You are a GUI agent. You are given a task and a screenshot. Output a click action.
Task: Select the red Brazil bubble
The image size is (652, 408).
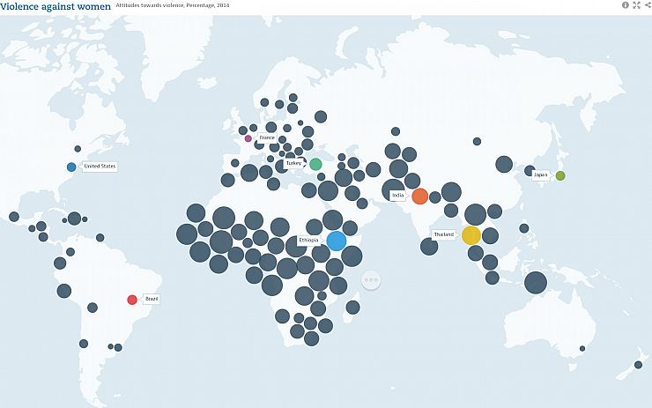tap(132, 300)
